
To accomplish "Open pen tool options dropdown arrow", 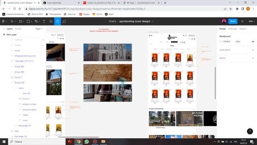I will 39,21.
